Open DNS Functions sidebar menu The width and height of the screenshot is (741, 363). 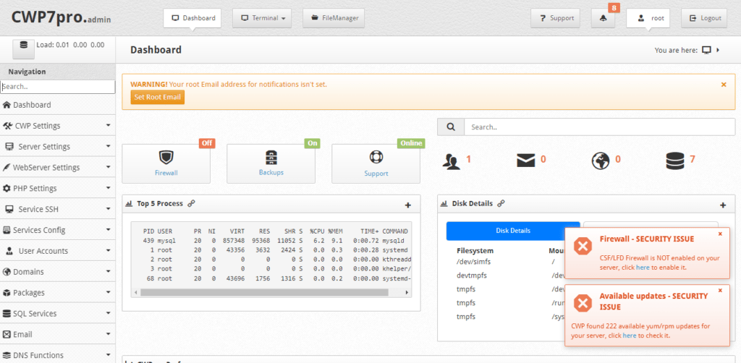coord(58,355)
